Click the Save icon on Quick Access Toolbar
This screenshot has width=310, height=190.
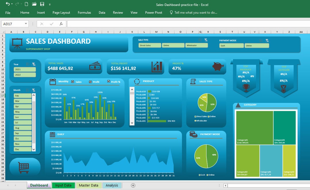(x=42, y=4)
